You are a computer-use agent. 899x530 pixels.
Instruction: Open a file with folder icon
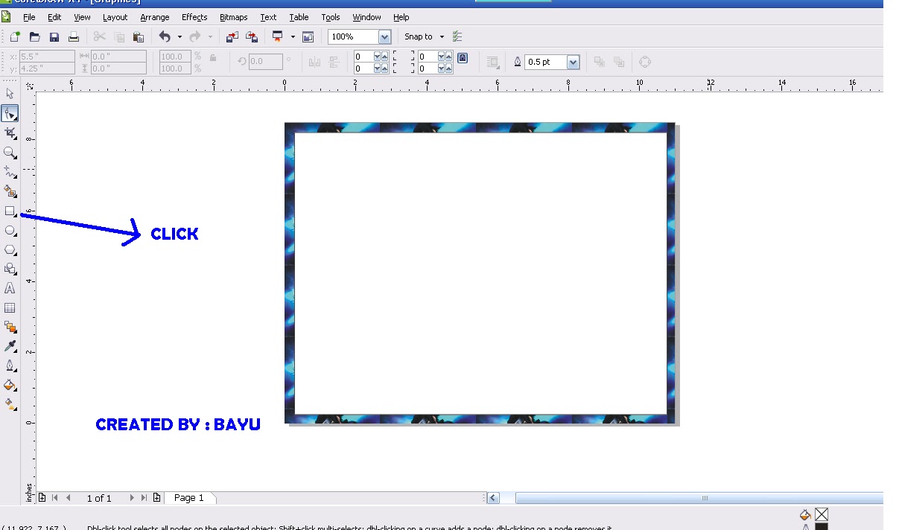pyautogui.click(x=34, y=36)
